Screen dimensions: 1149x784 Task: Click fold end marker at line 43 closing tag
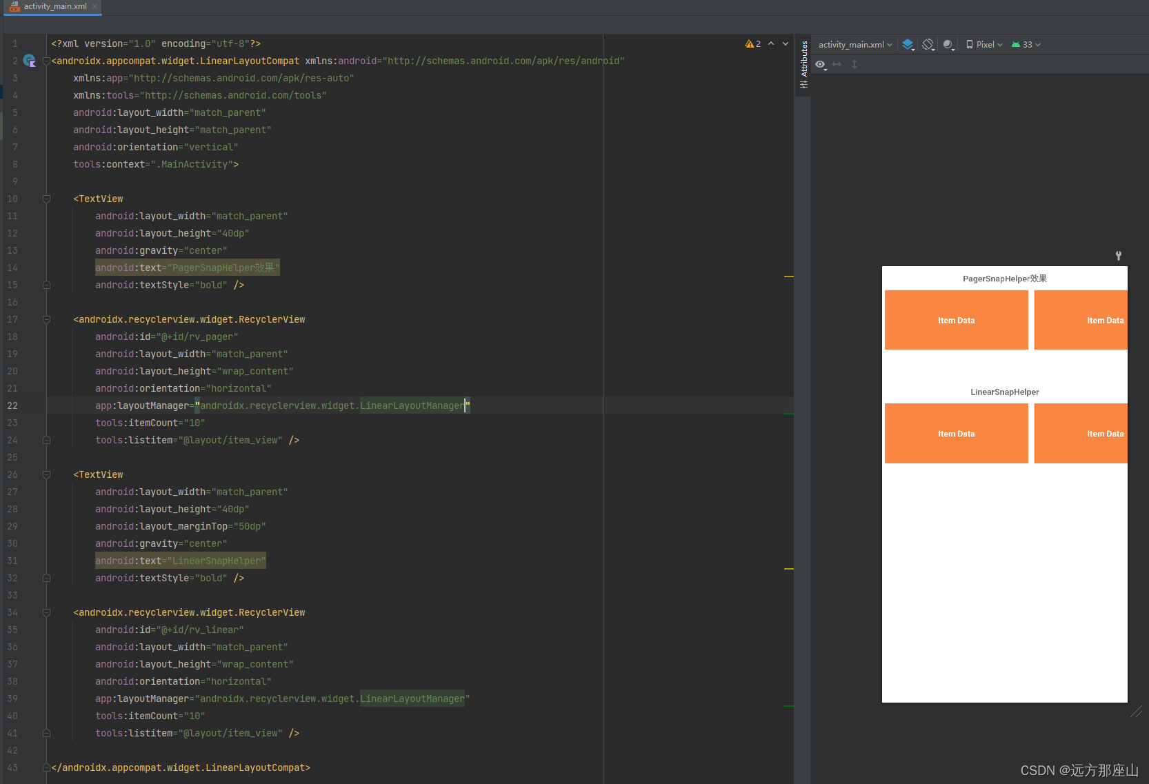(x=46, y=767)
